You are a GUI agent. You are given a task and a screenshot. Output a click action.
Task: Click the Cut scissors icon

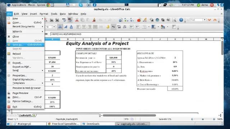point(77,20)
